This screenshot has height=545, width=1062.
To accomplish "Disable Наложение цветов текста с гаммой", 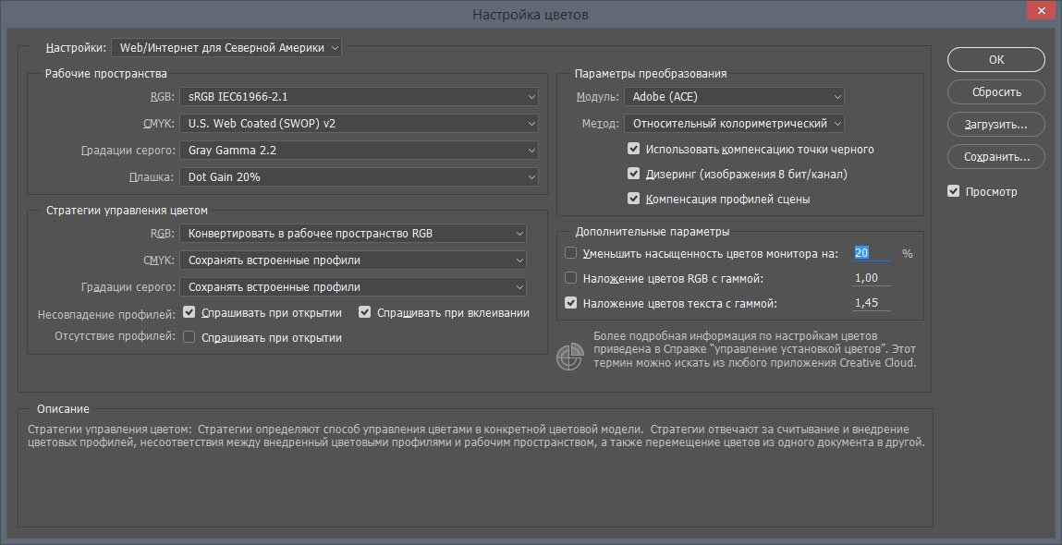I will coord(570,303).
